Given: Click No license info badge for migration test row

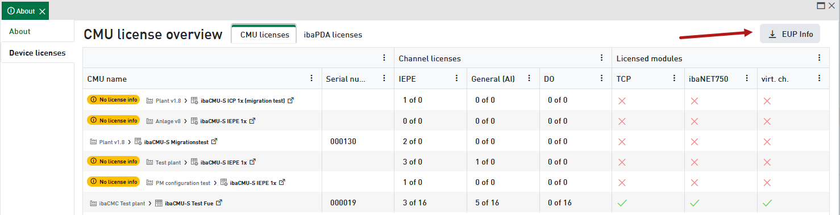Looking at the screenshot, I should [114, 100].
